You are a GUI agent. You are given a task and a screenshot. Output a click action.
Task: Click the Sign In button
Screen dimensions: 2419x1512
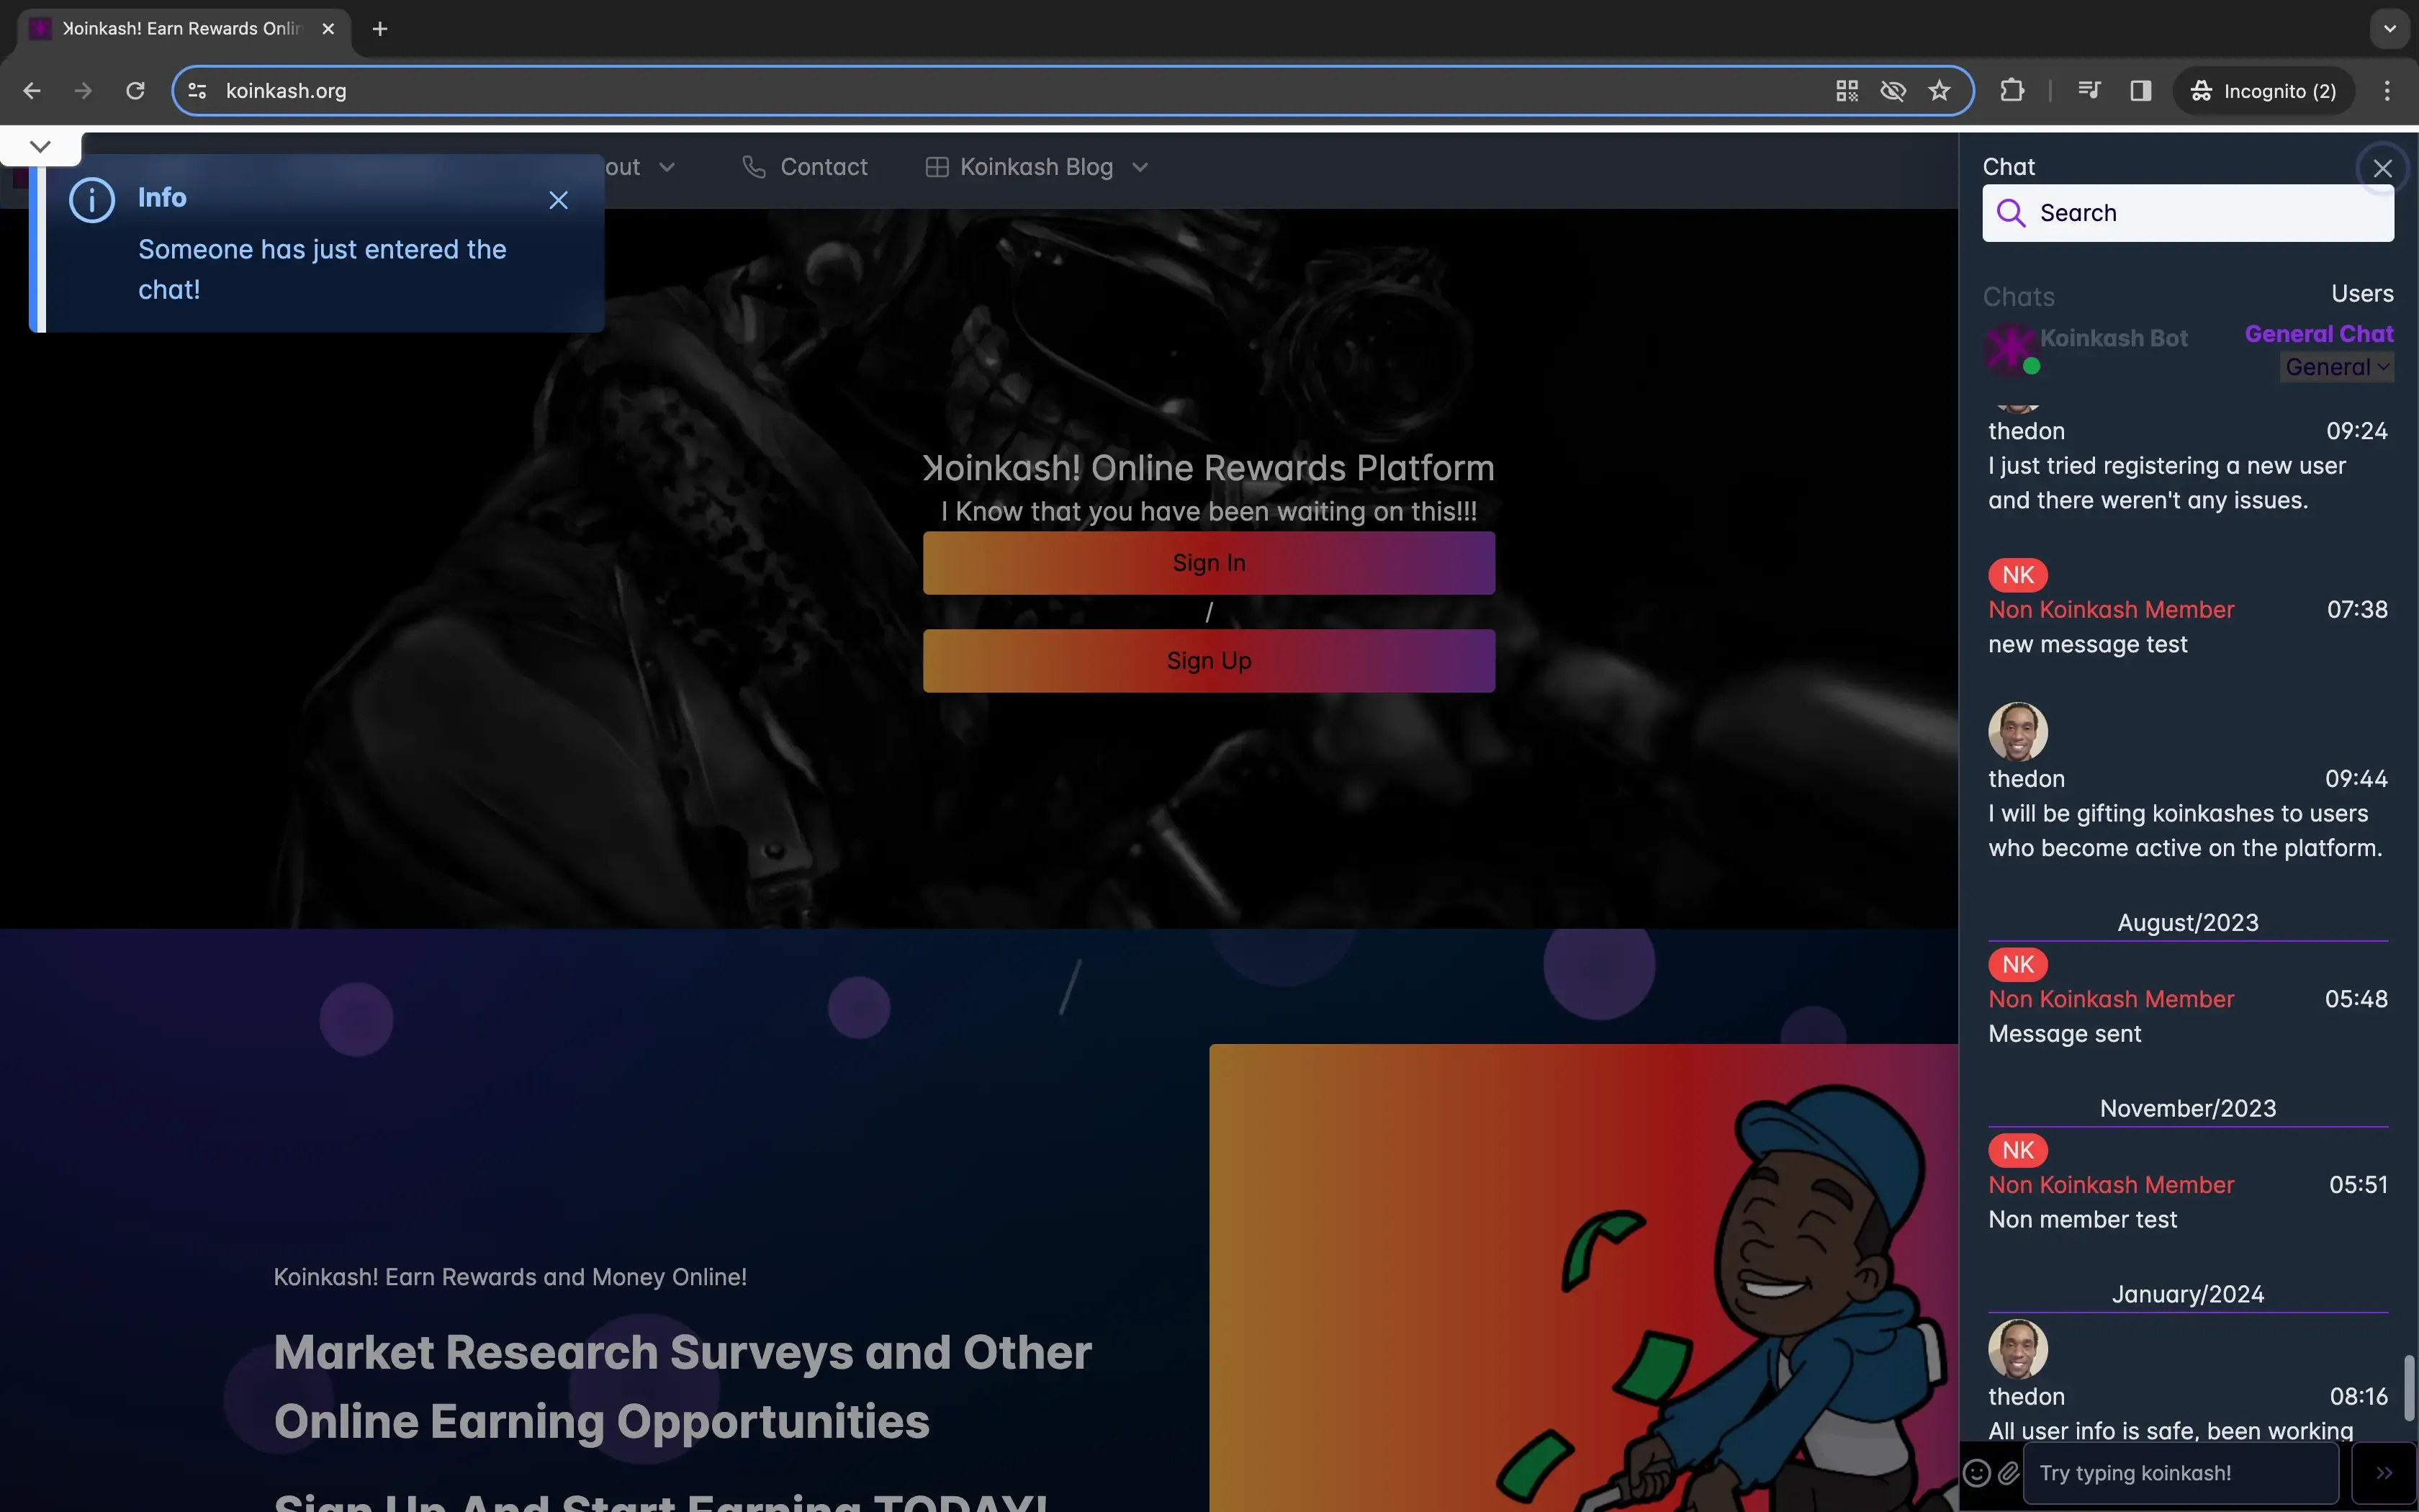pos(1209,563)
